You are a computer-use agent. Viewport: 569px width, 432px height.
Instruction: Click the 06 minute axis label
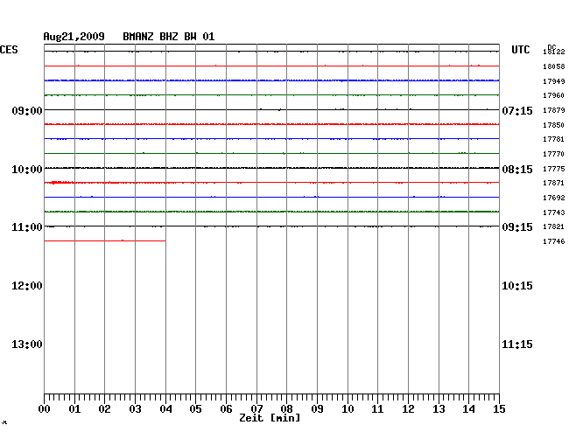click(x=226, y=409)
